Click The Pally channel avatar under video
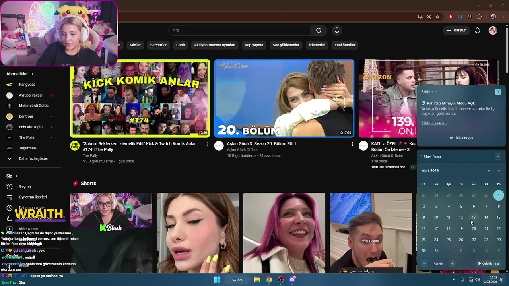 pyautogui.click(x=75, y=145)
